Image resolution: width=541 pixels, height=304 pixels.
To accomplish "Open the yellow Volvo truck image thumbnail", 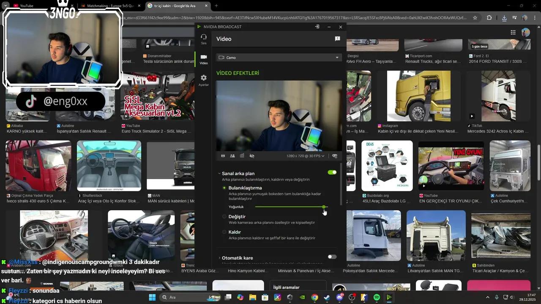I will pyautogui.click(x=418, y=96).
